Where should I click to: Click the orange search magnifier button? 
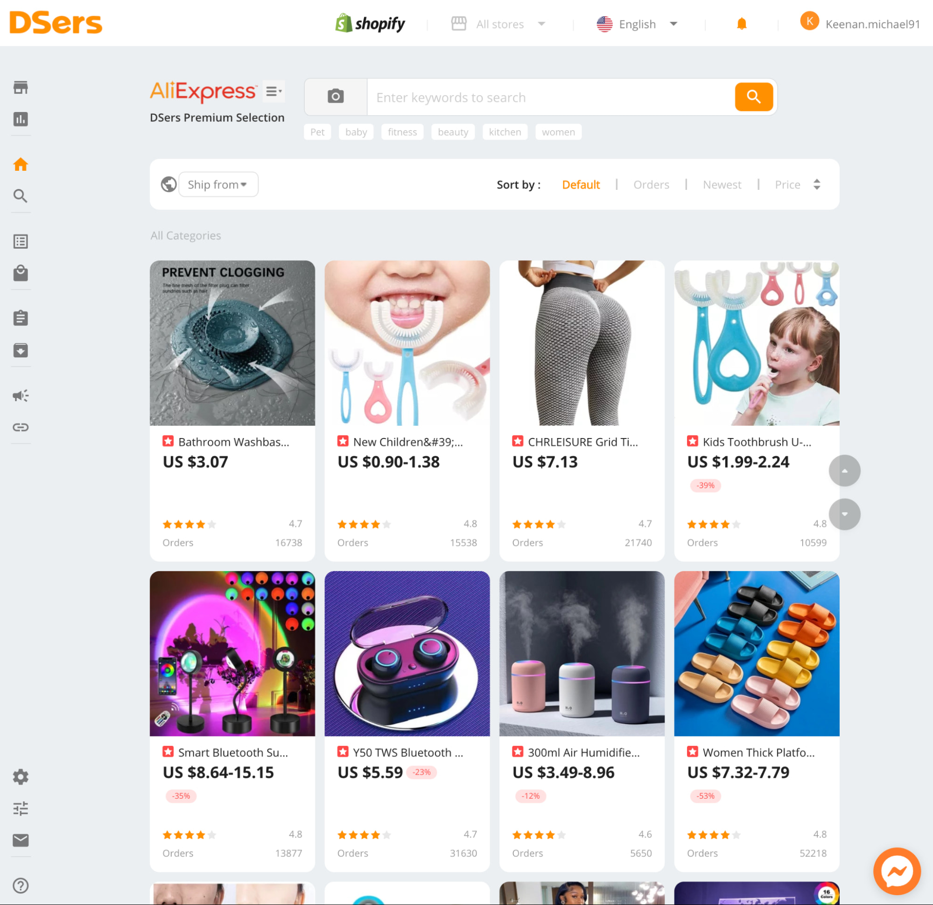tap(753, 97)
